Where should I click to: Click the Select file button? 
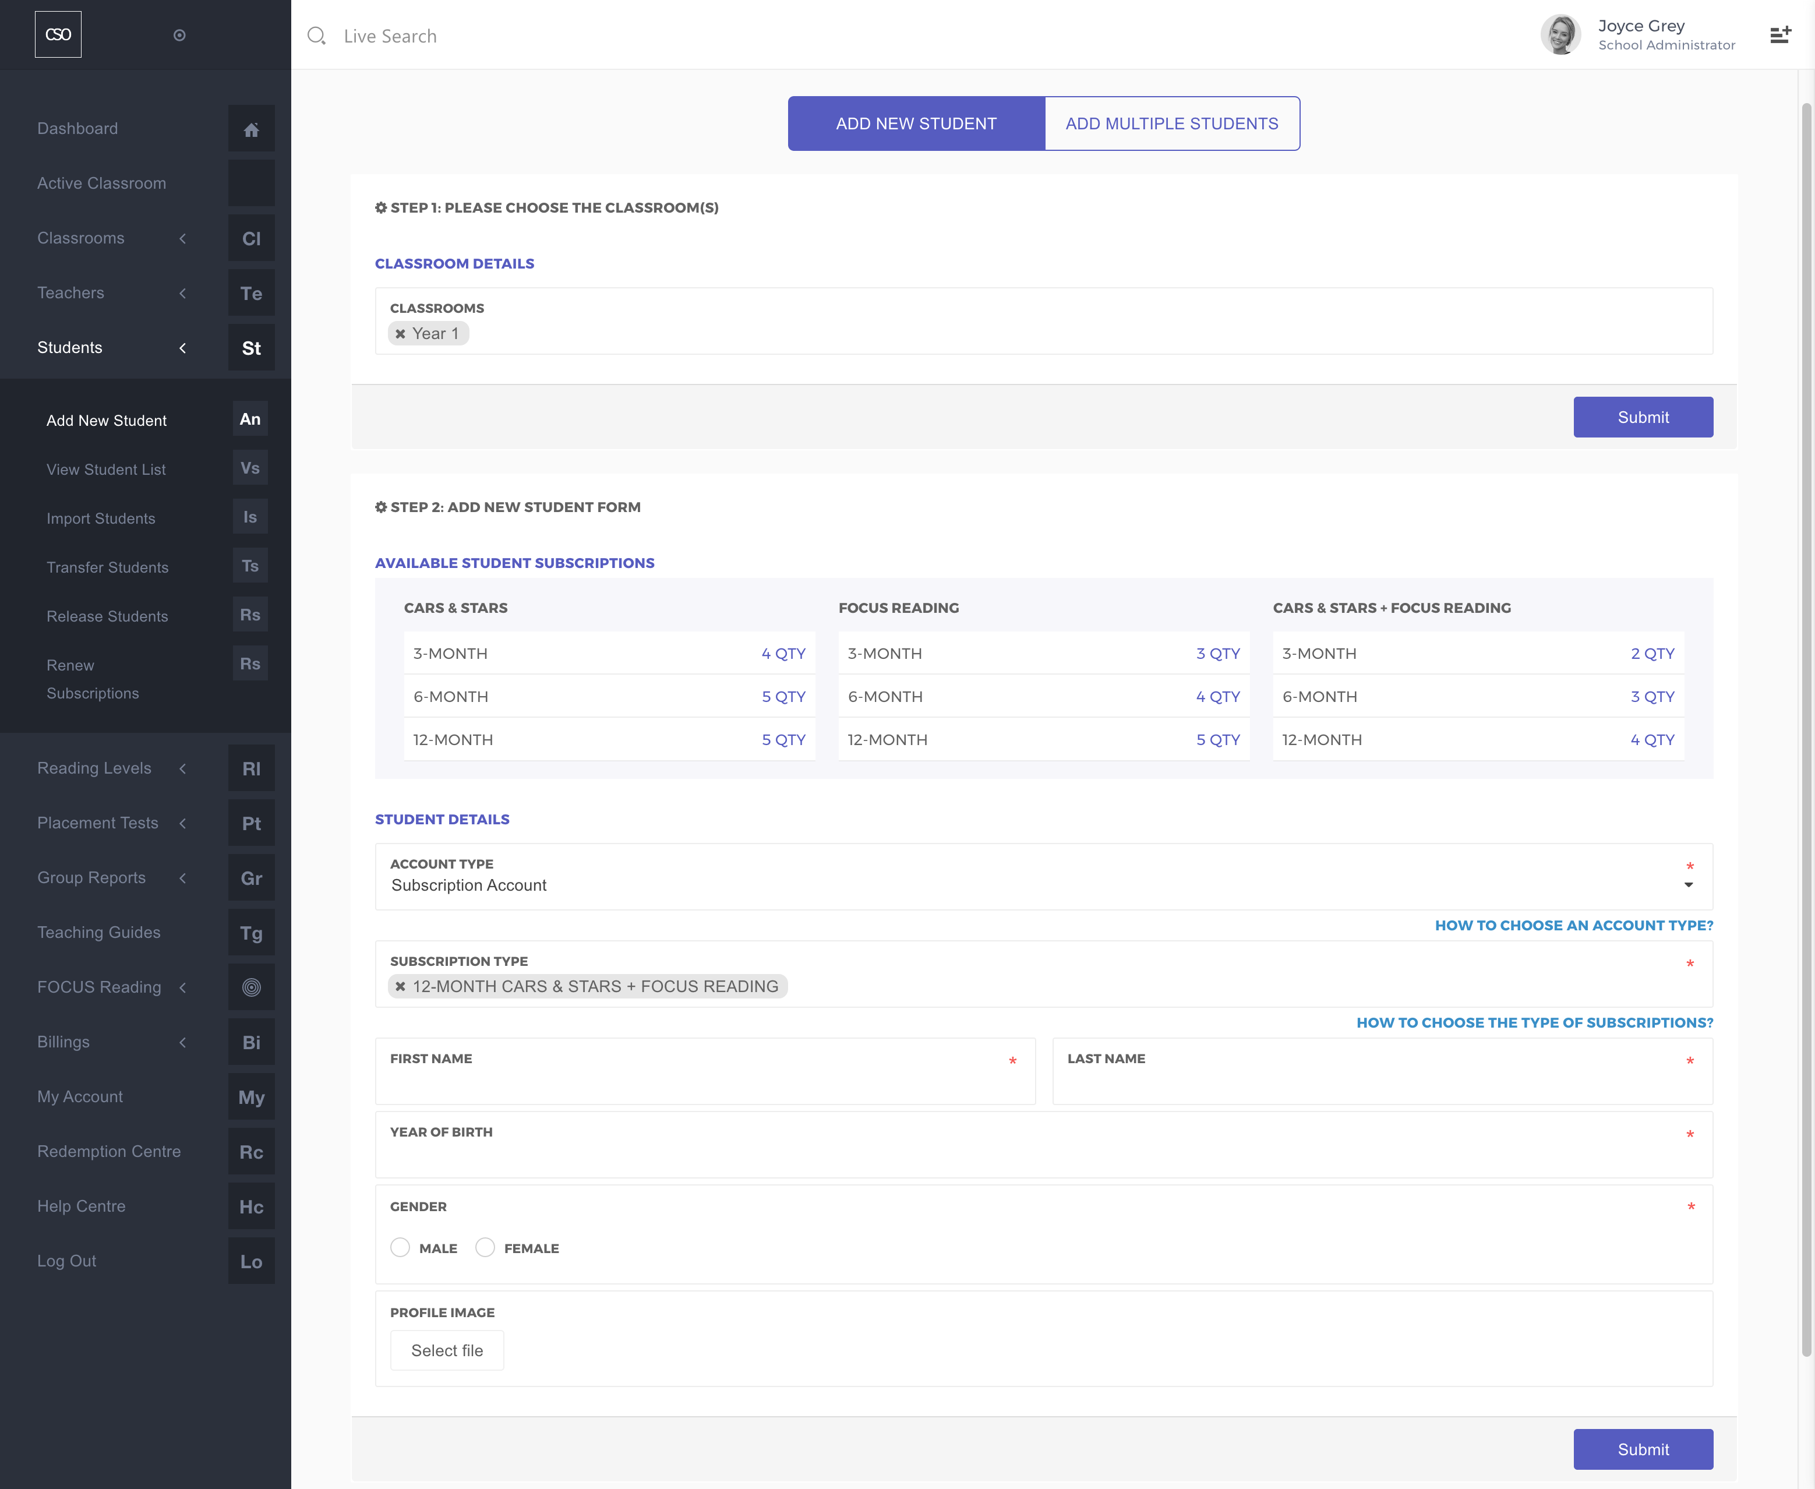coord(447,1350)
